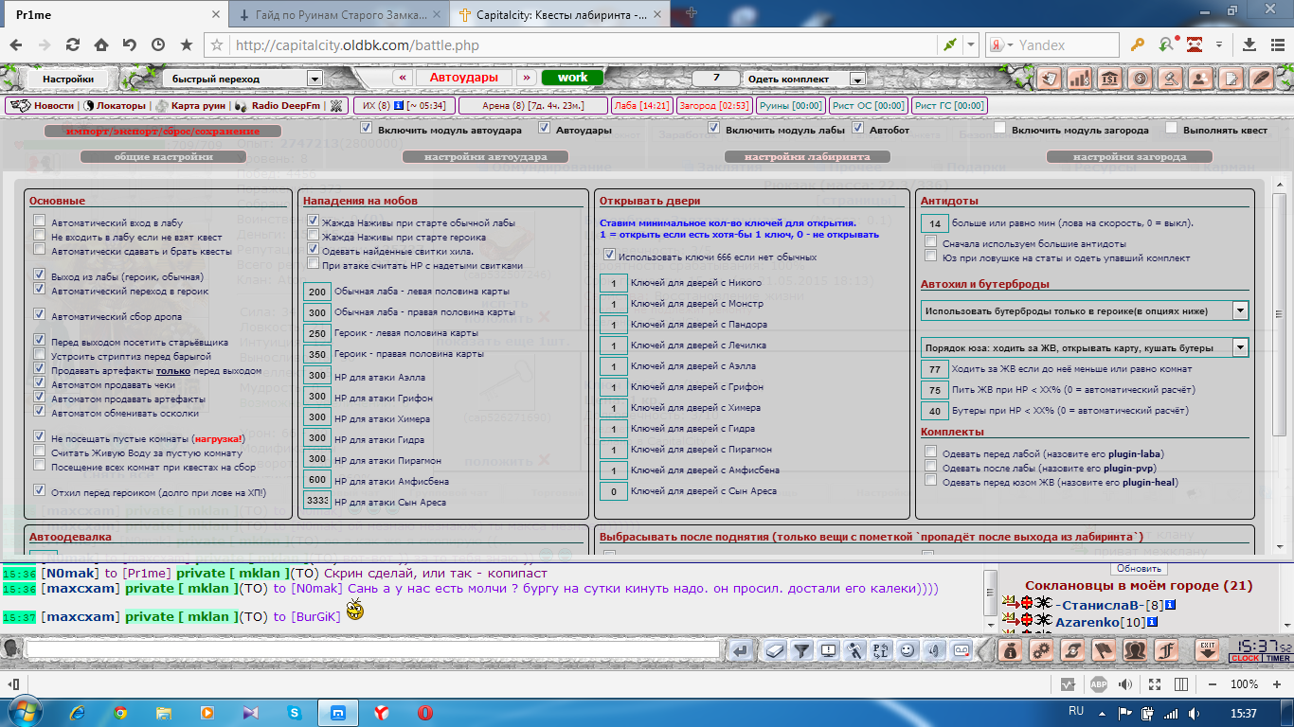Viewport: 1294px width, 727px height.
Task: Open the 'Одеть комплект' dropdown
Action: tap(804, 79)
